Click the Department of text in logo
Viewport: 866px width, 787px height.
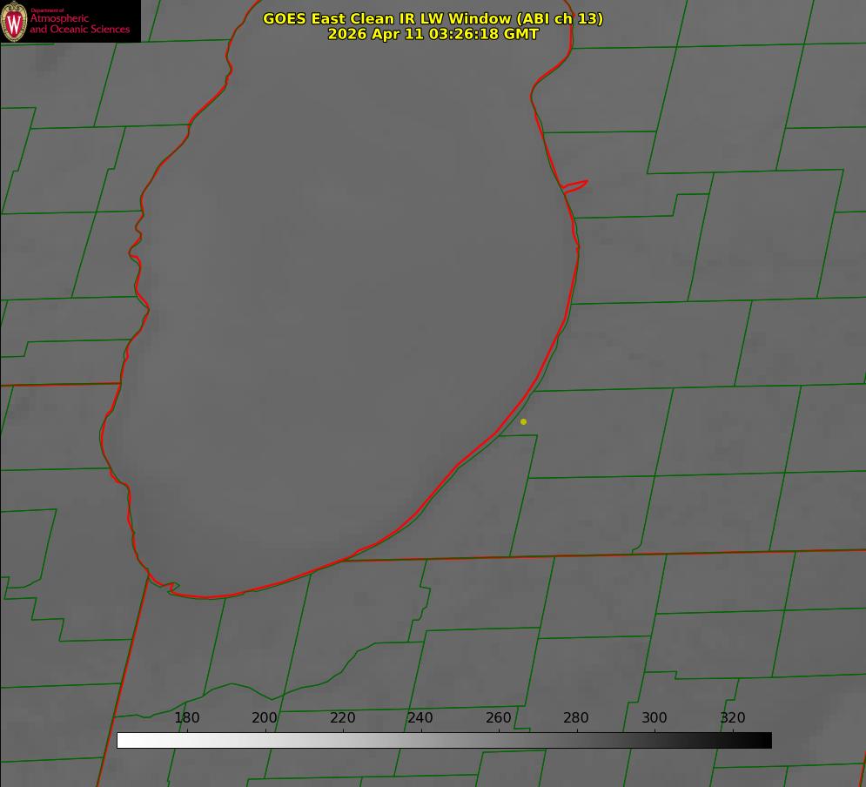pos(47,10)
